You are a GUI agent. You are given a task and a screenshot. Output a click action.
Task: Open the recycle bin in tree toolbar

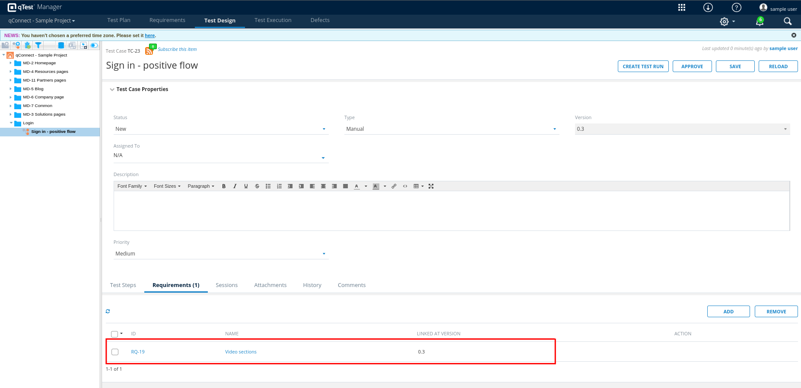28,45
